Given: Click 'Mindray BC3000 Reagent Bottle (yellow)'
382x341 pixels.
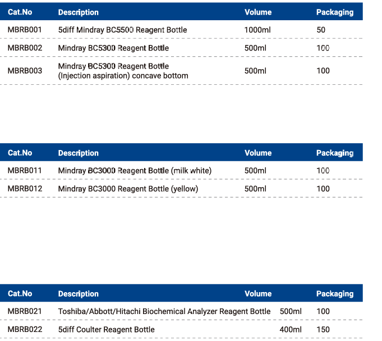Looking at the screenshot, I should (x=128, y=189).
